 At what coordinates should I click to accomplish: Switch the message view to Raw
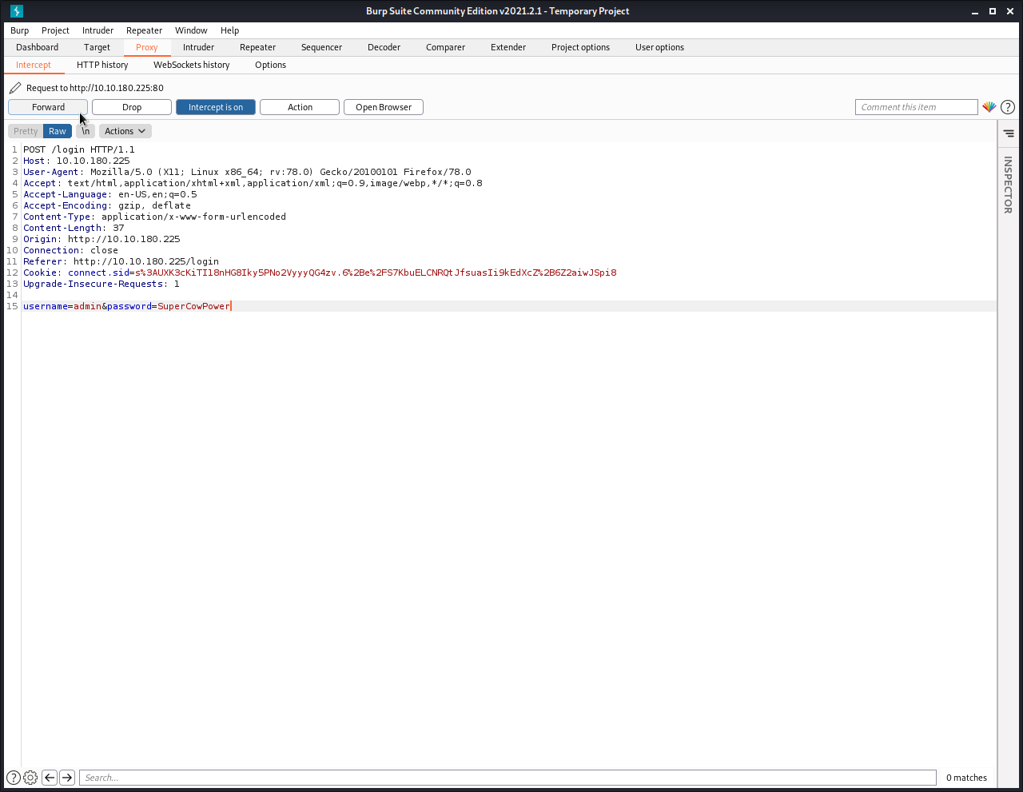(x=58, y=131)
